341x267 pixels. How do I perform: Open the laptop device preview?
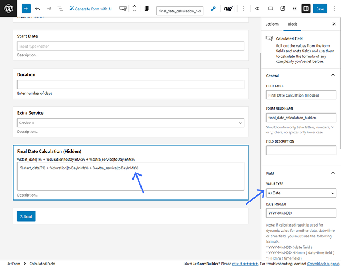click(x=271, y=9)
